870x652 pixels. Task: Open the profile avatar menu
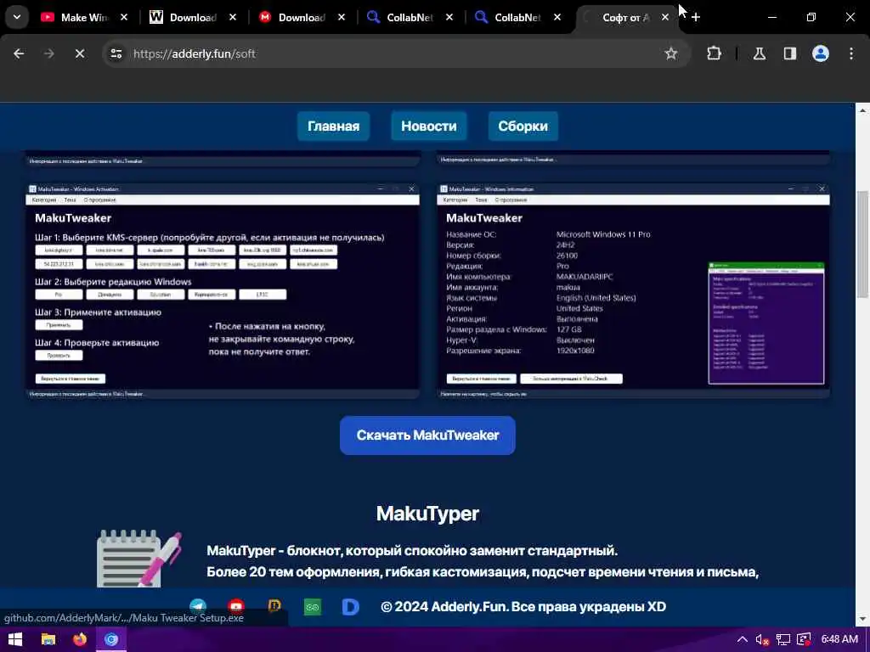tap(821, 53)
